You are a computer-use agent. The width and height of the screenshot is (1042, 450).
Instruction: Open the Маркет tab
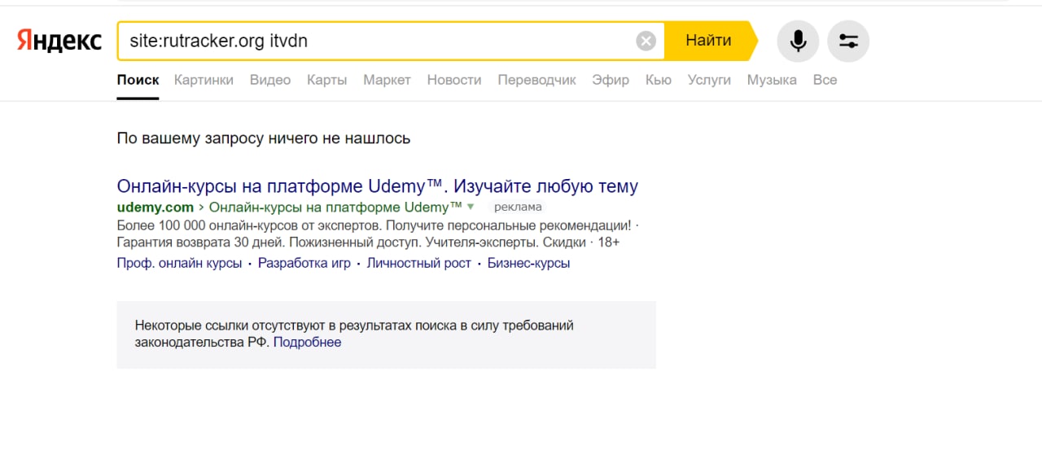(387, 80)
